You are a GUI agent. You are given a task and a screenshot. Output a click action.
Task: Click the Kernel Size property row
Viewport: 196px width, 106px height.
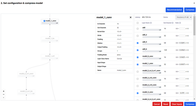click(x=114, y=32)
